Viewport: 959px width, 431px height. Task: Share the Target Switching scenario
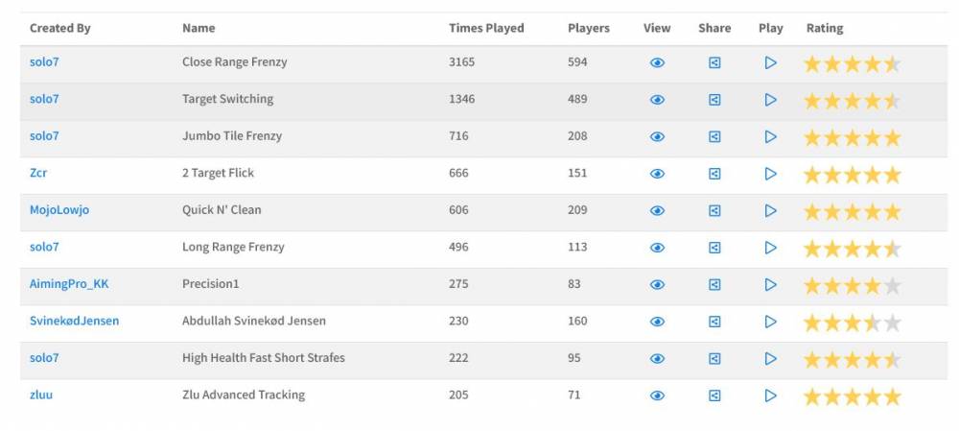pyautogui.click(x=714, y=100)
